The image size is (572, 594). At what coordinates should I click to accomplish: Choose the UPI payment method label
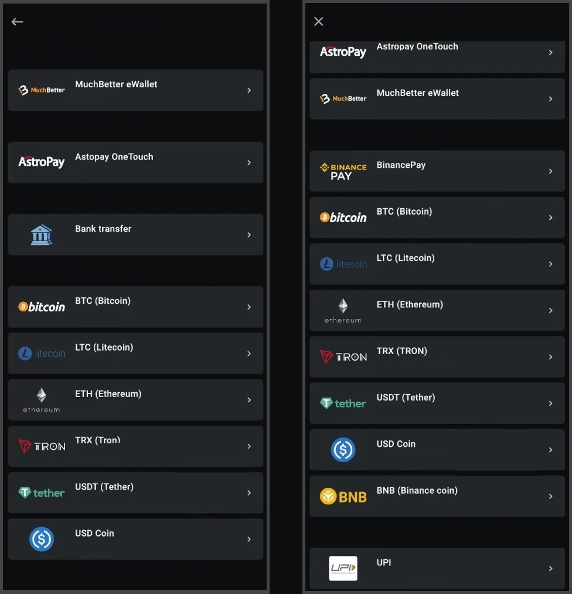[384, 562]
